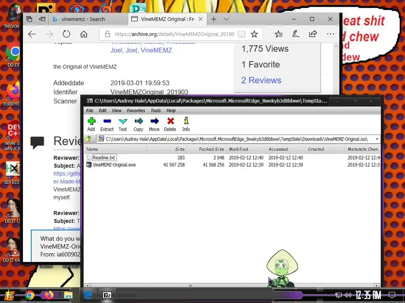
Task: Show hidden tray icons chevron
Action: tap(329, 295)
